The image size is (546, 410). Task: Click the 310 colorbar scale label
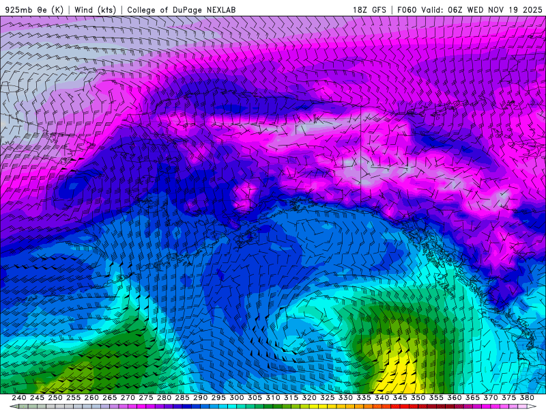coord(272,398)
